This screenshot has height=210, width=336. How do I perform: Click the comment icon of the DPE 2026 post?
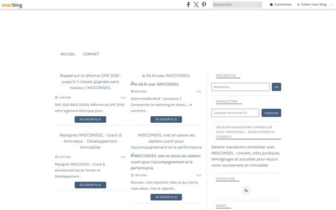(124, 98)
